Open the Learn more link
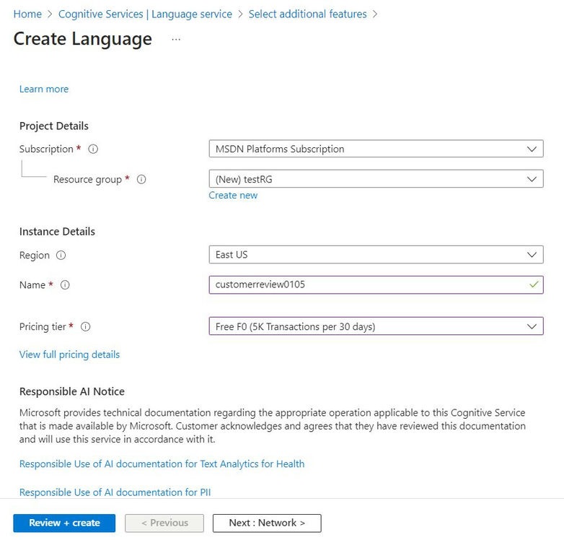Viewport: 564px width, 540px height. click(44, 89)
